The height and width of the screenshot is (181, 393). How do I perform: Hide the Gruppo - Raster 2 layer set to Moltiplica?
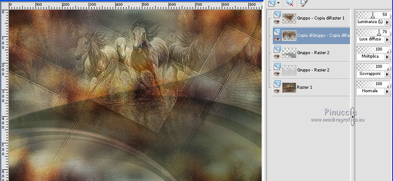277,57
